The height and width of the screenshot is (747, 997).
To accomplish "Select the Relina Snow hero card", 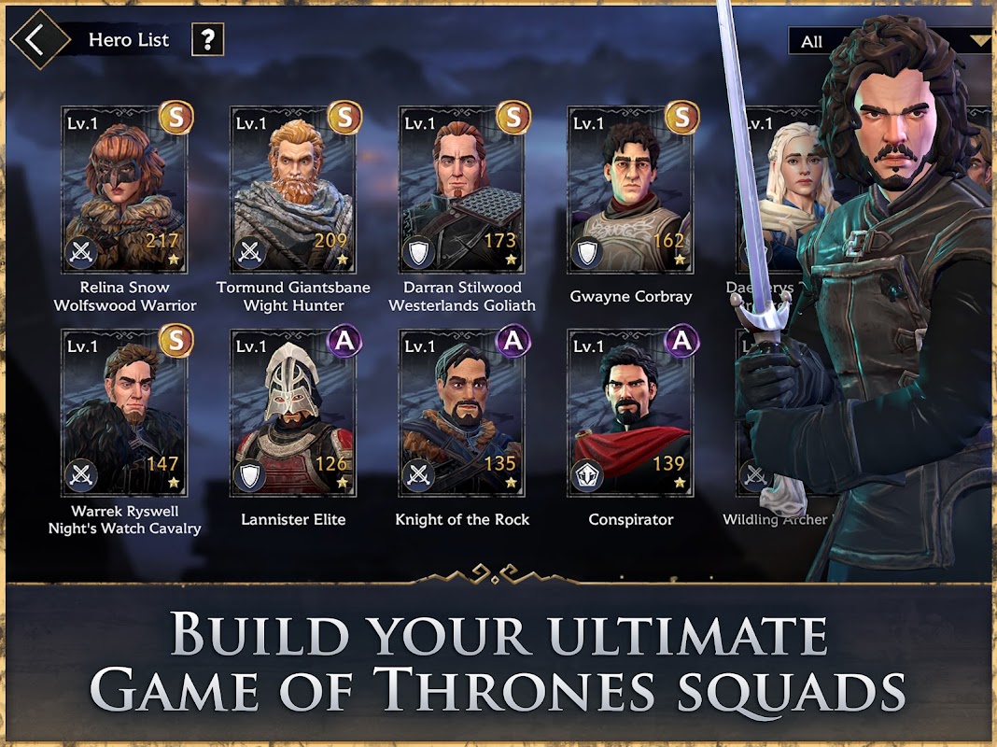I will pos(125,190).
